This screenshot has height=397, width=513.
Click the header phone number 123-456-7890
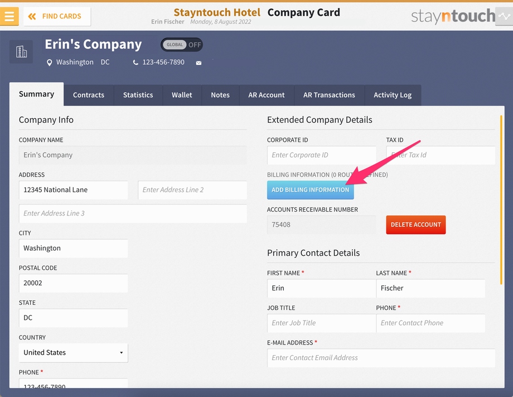163,62
